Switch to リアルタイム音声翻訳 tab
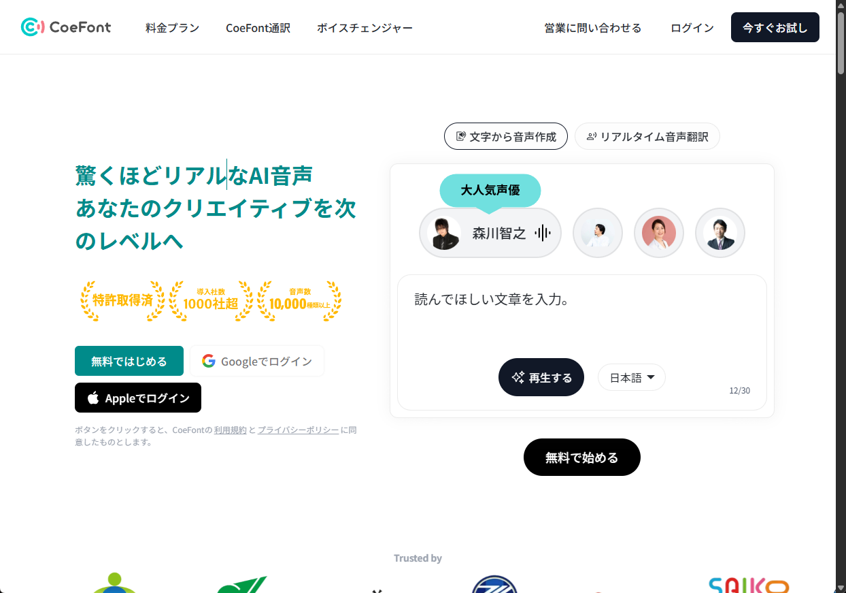Screen dimensions: 846x593 (x=647, y=136)
